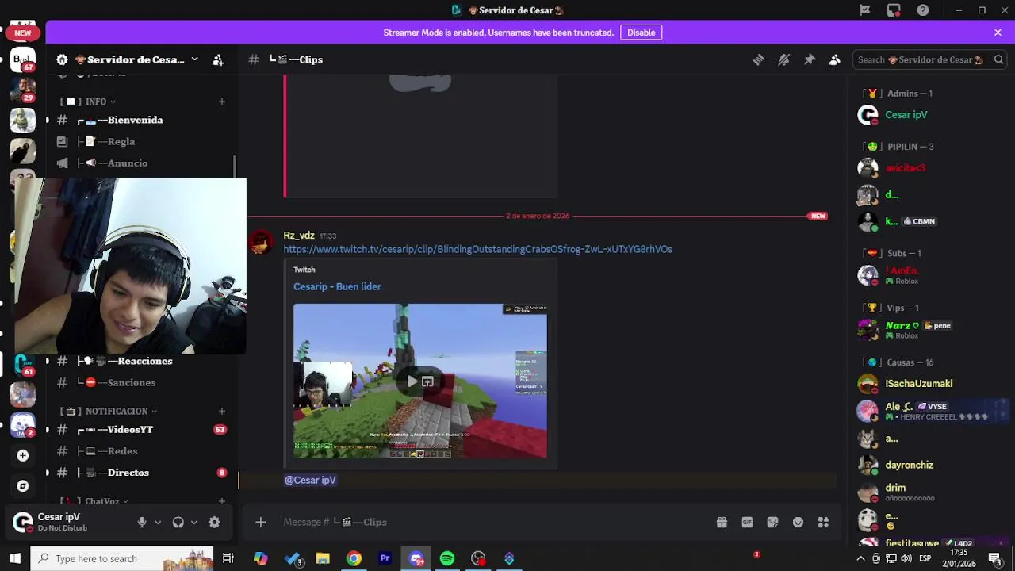Toggle microphone mute in user panel

(x=142, y=522)
